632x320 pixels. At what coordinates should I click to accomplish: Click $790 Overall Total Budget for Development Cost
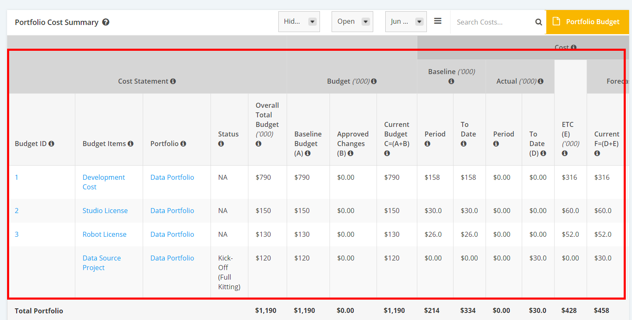pos(263,177)
